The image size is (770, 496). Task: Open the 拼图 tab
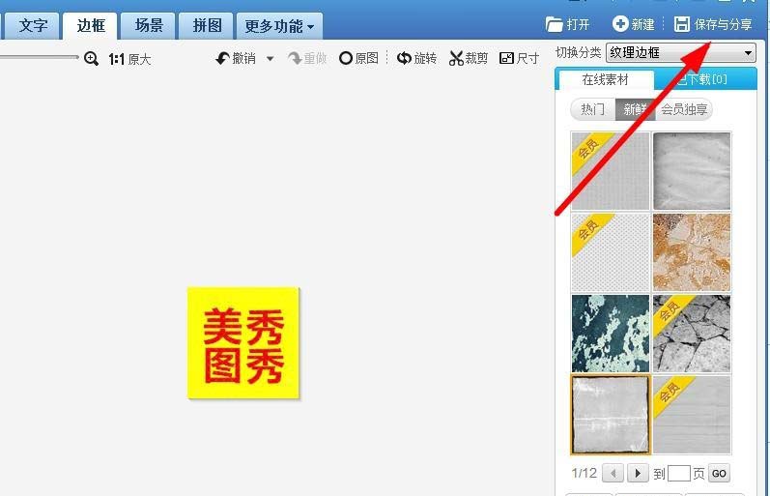207,25
